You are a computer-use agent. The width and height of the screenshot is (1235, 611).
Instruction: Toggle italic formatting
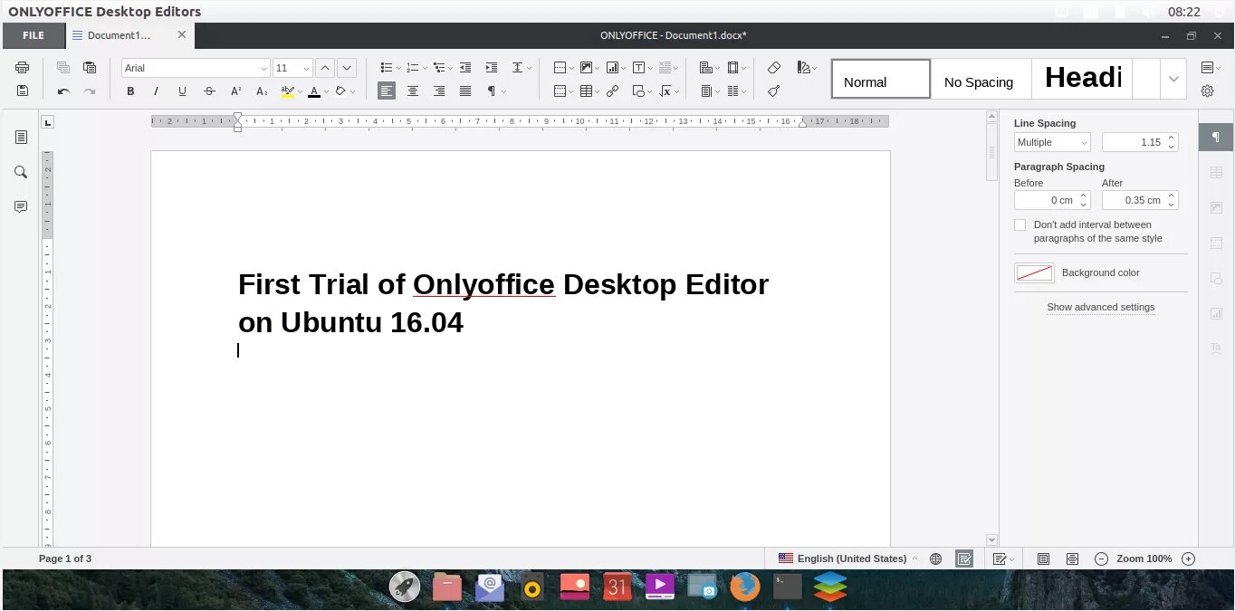tap(156, 91)
